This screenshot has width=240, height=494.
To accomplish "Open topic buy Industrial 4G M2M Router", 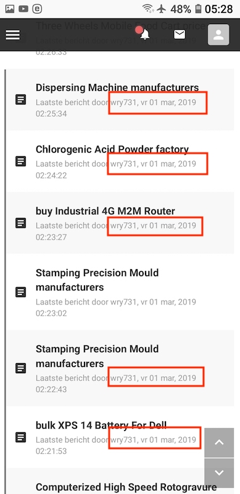I will [x=106, y=211].
